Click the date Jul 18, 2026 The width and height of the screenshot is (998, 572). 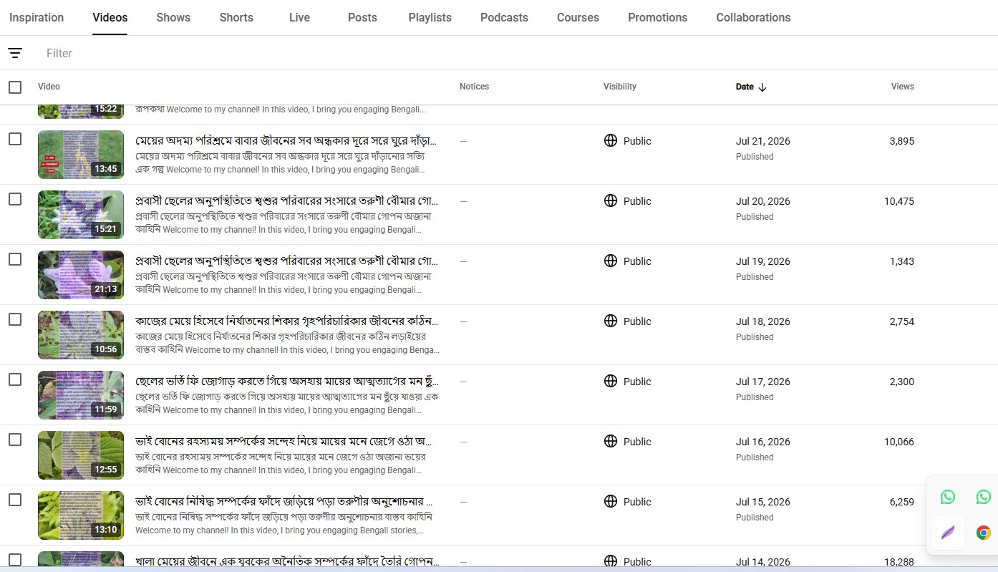click(763, 321)
